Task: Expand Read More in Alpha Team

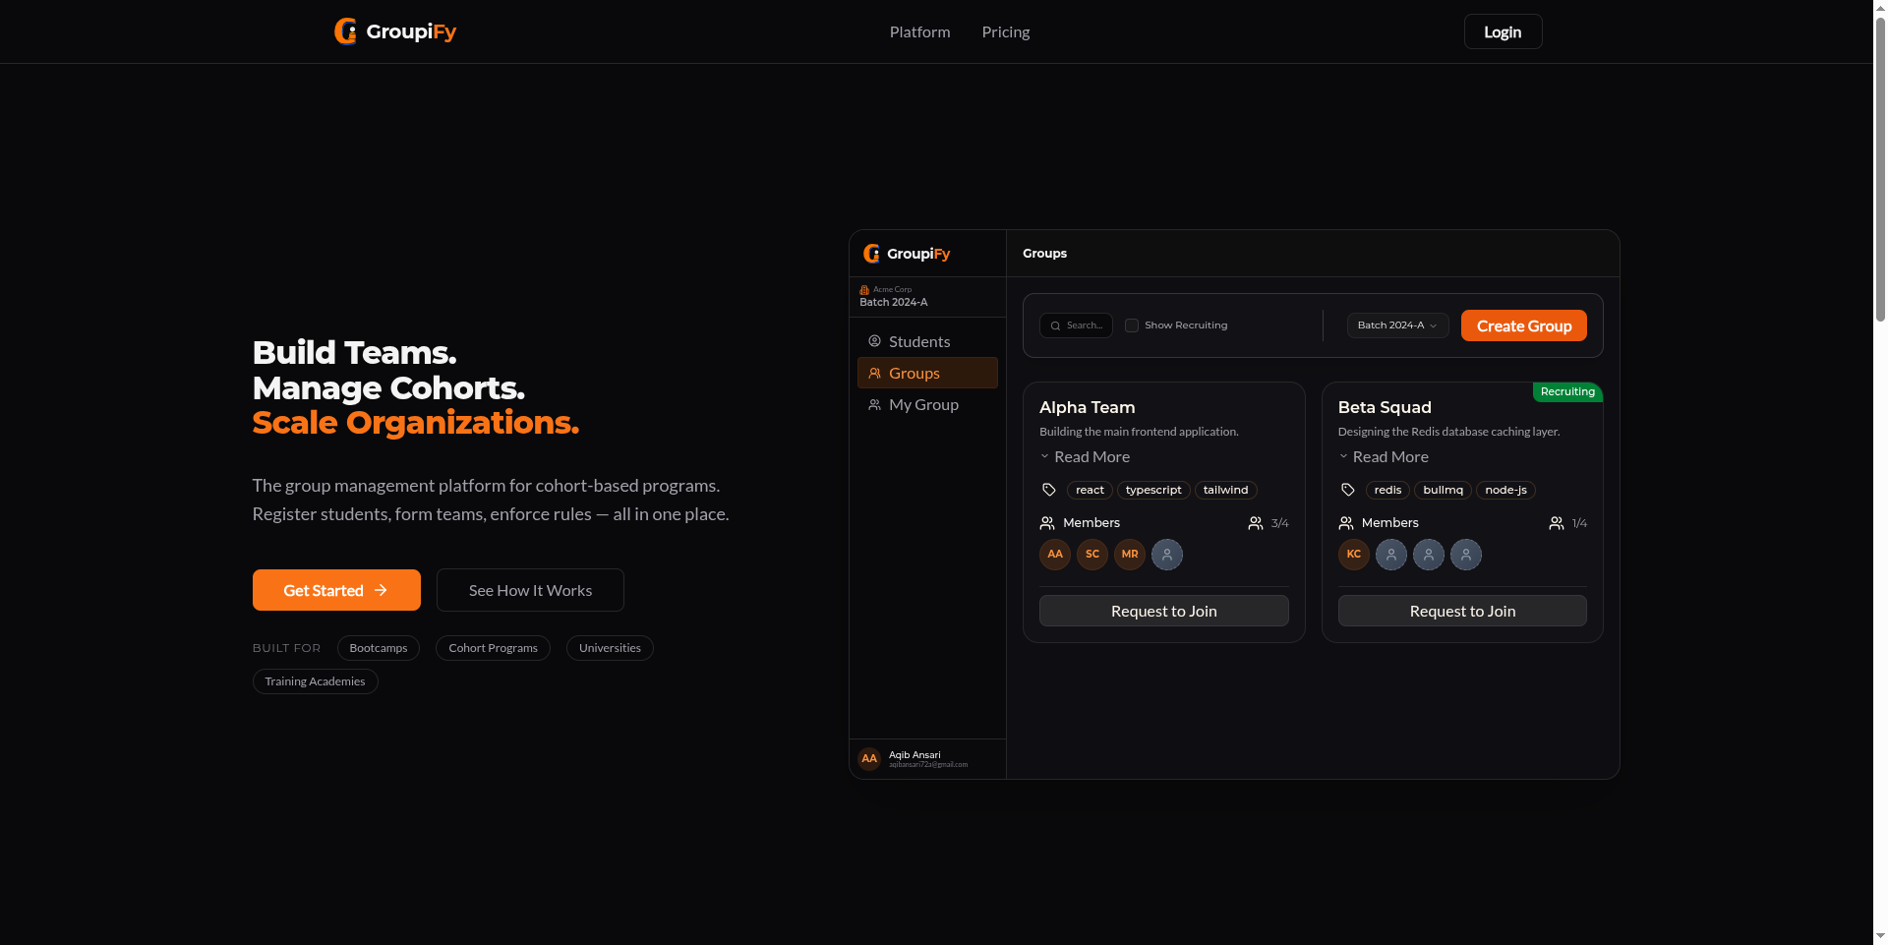Action: pos(1085,457)
